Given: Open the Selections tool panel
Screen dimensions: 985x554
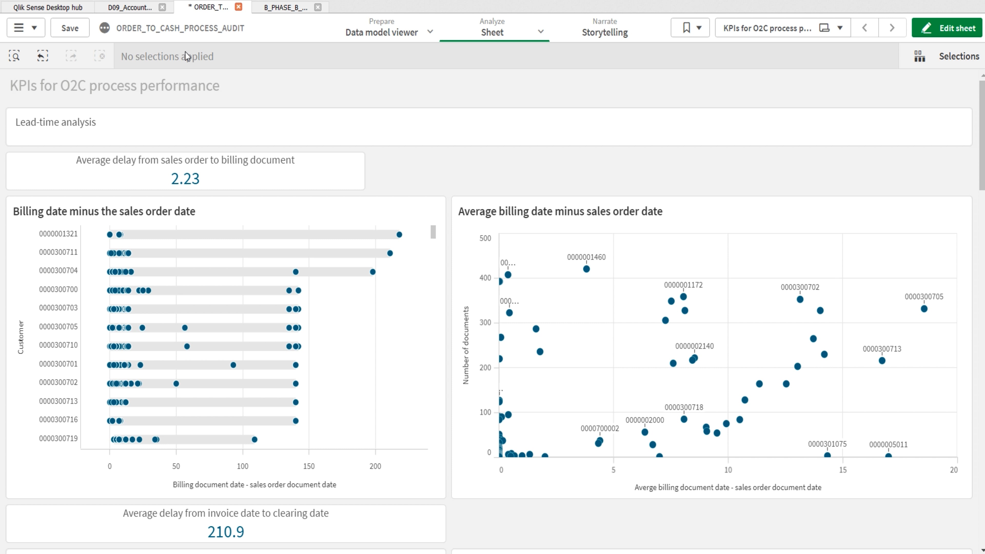Looking at the screenshot, I should [959, 56].
